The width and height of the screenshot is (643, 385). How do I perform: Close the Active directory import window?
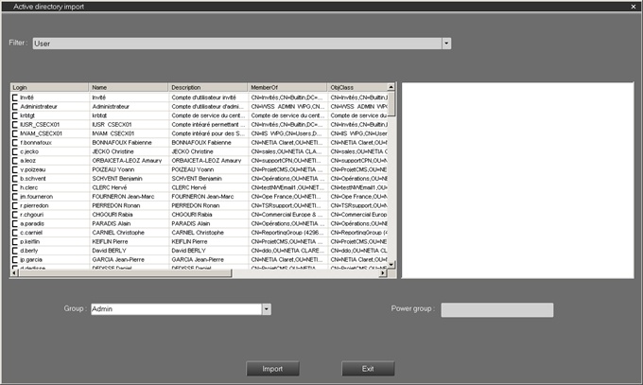click(634, 6)
